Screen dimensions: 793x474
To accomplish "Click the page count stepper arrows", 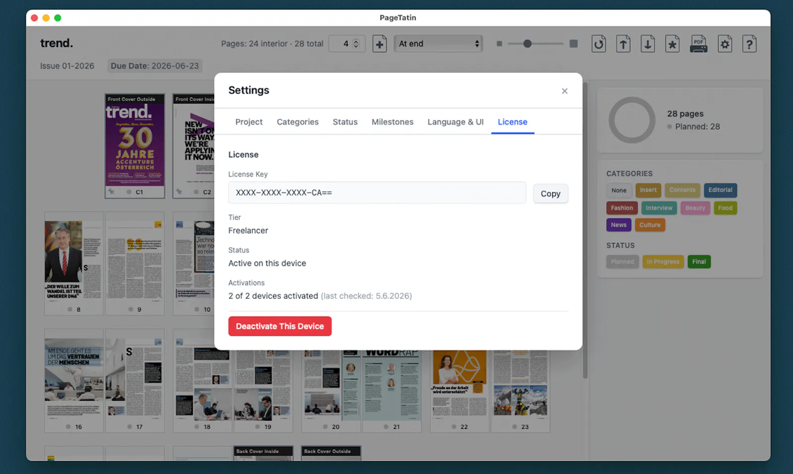I will click(356, 44).
